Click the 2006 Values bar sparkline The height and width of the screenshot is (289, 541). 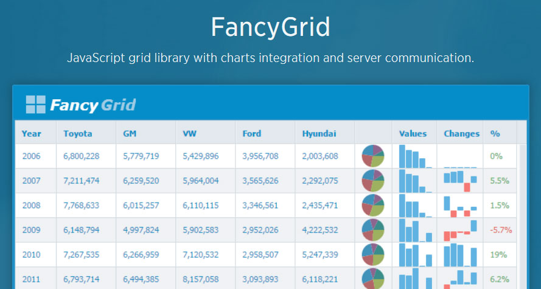click(416, 156)
